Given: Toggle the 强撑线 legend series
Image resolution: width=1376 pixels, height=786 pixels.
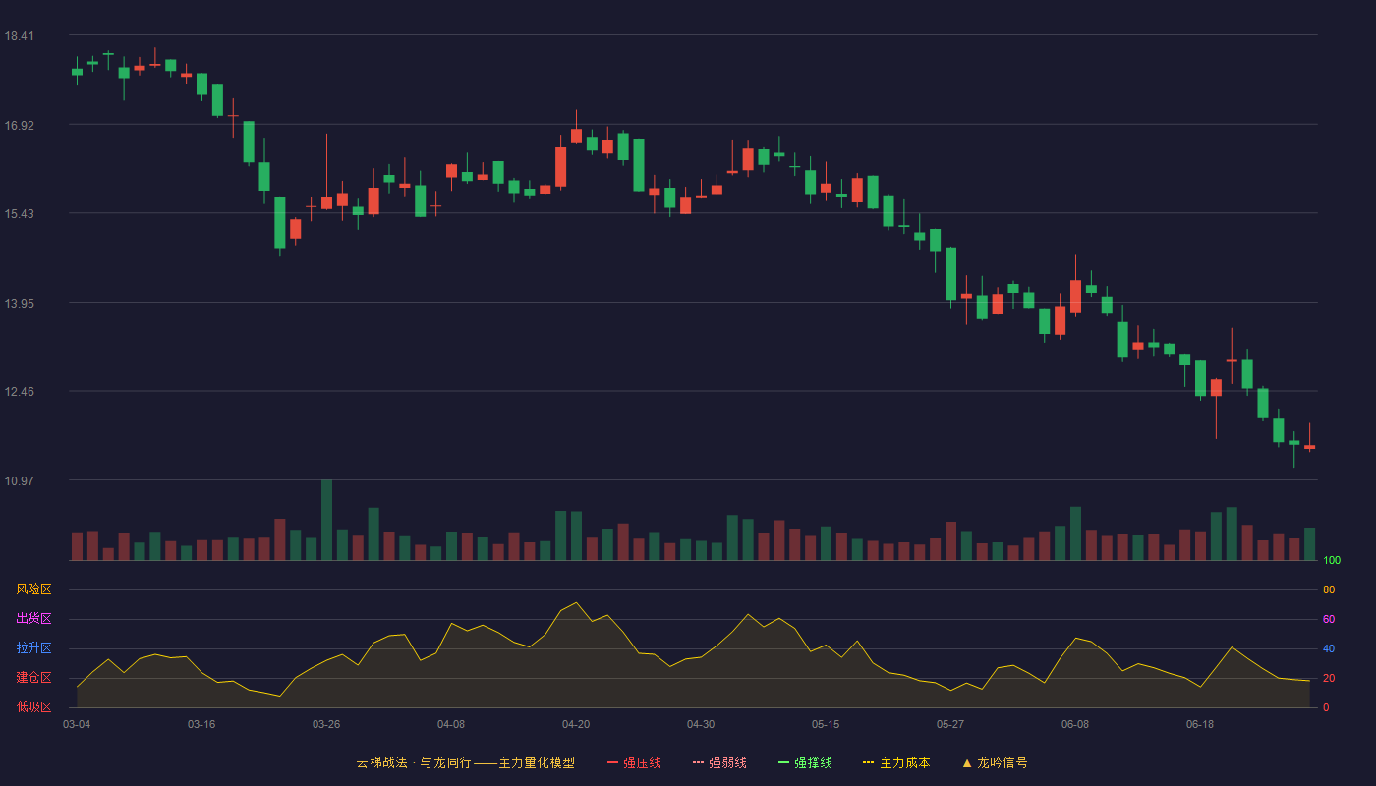Looking at the screenshot, I should coord(805,762).
